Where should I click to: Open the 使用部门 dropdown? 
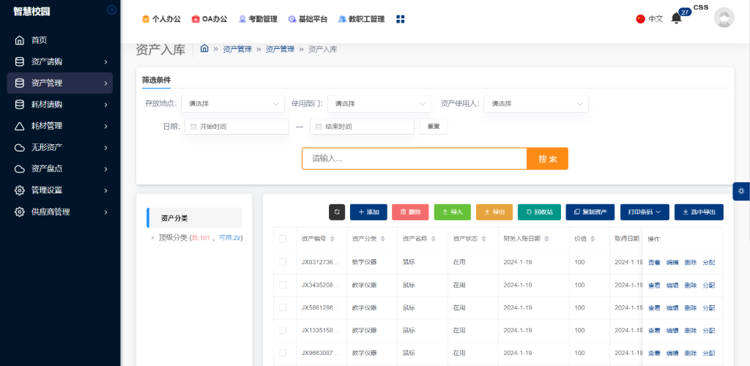tap(379, 104)
